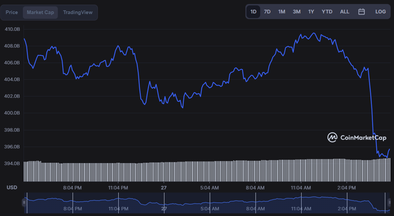
Task: Open the calendar date range picker
Action: pos(361,12)
